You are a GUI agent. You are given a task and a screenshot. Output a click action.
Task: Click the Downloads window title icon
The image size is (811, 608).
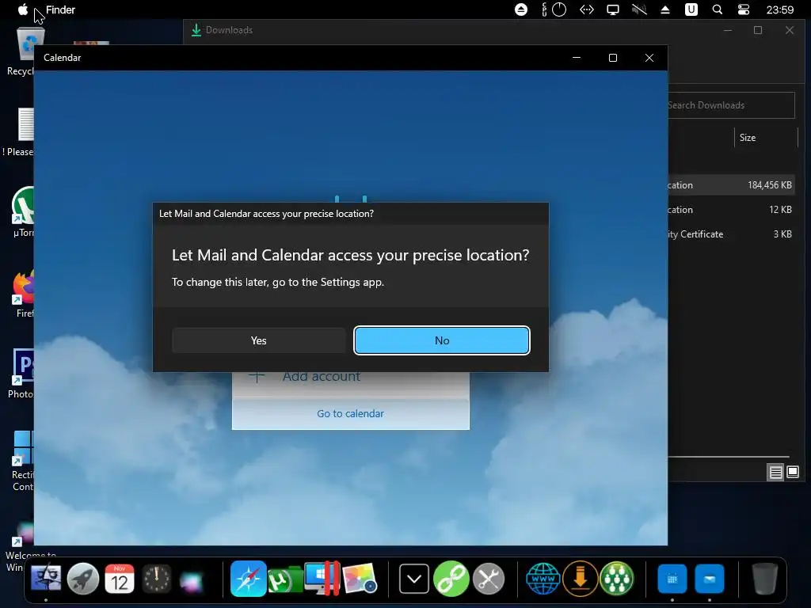196,30
